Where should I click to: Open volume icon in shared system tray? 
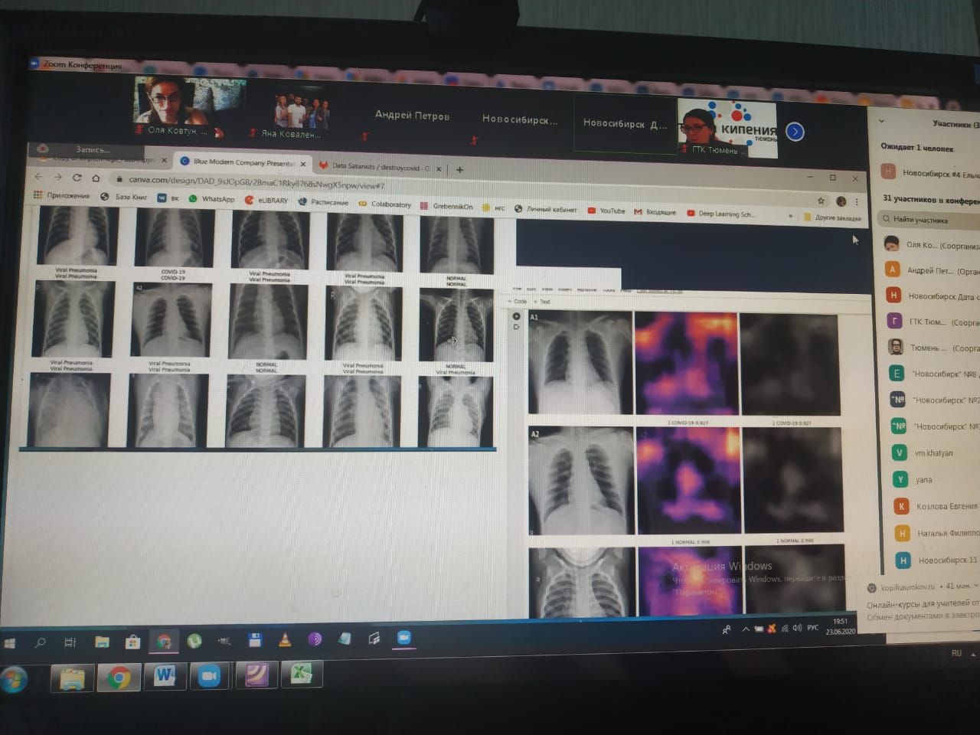pos(797,628)
